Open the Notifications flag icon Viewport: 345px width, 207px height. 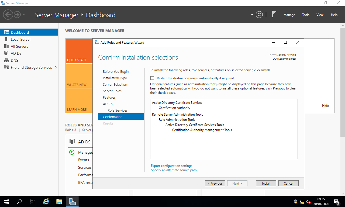(x=274, y=14)
